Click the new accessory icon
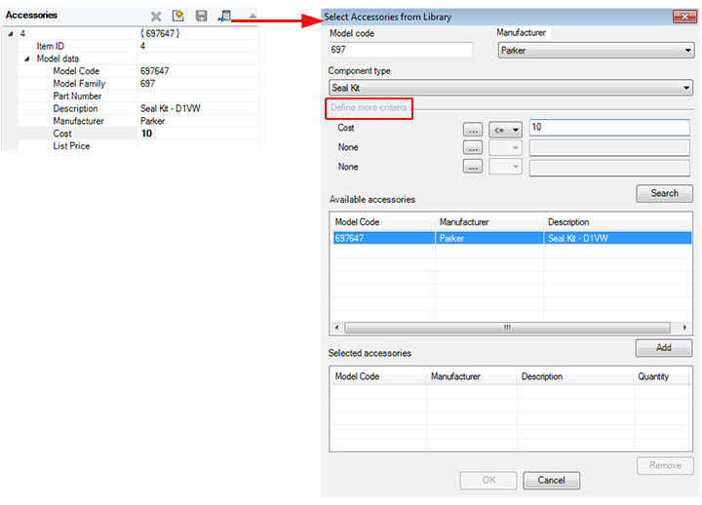The height and width of the screenshot is (505, 702). pos(178,17)
